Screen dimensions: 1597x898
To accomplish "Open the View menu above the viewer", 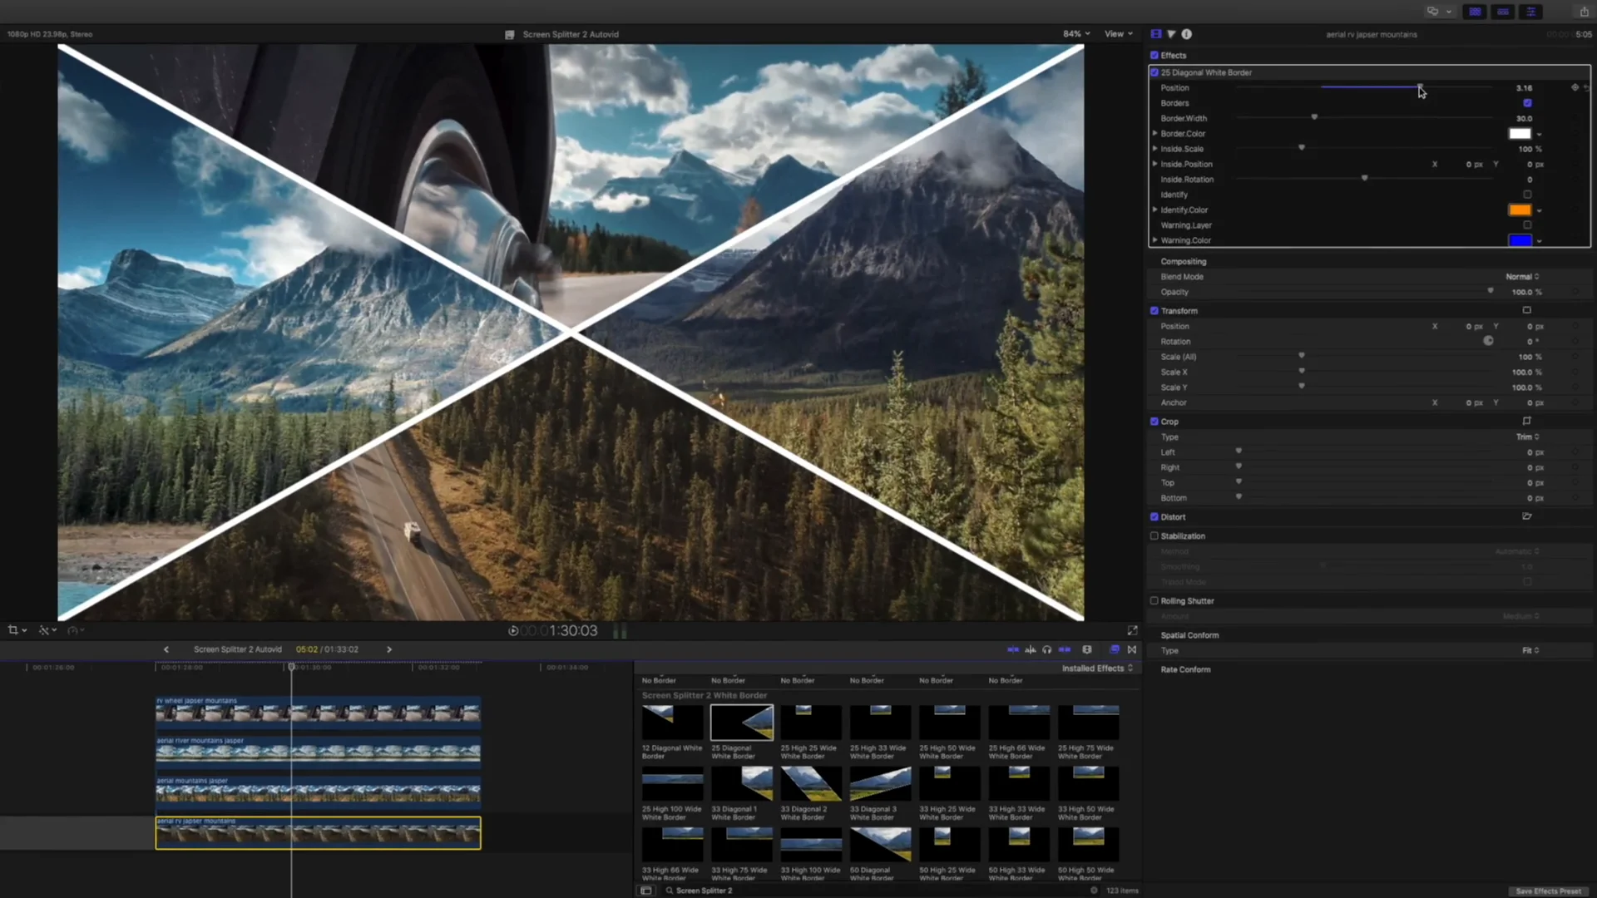I will [1118, 33].
